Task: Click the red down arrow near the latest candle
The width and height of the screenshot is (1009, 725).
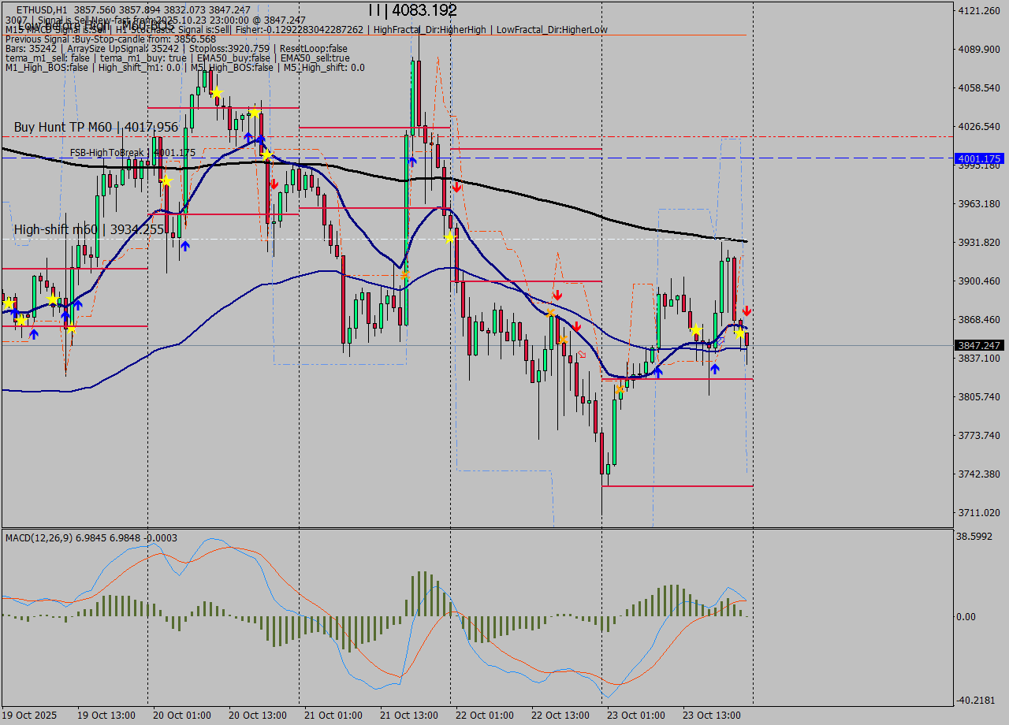Action: coord(747,310)
